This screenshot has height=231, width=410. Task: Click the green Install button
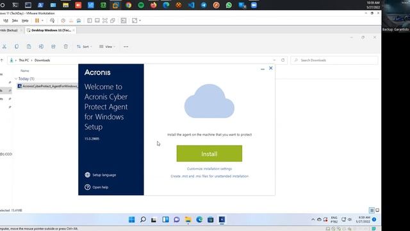(x=209, y=154)
